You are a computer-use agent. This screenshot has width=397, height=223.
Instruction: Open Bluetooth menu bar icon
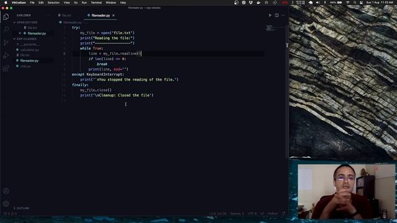[x=325, y=2]
